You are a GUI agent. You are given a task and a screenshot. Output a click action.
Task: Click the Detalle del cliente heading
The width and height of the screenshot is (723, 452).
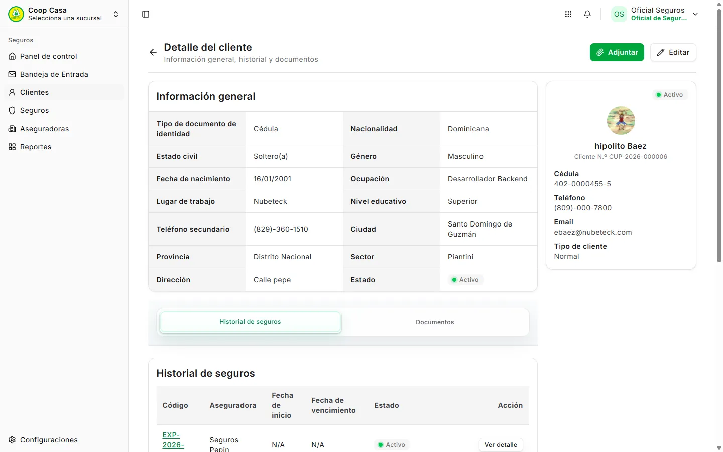pyautogui.click(x=208, y=47)
